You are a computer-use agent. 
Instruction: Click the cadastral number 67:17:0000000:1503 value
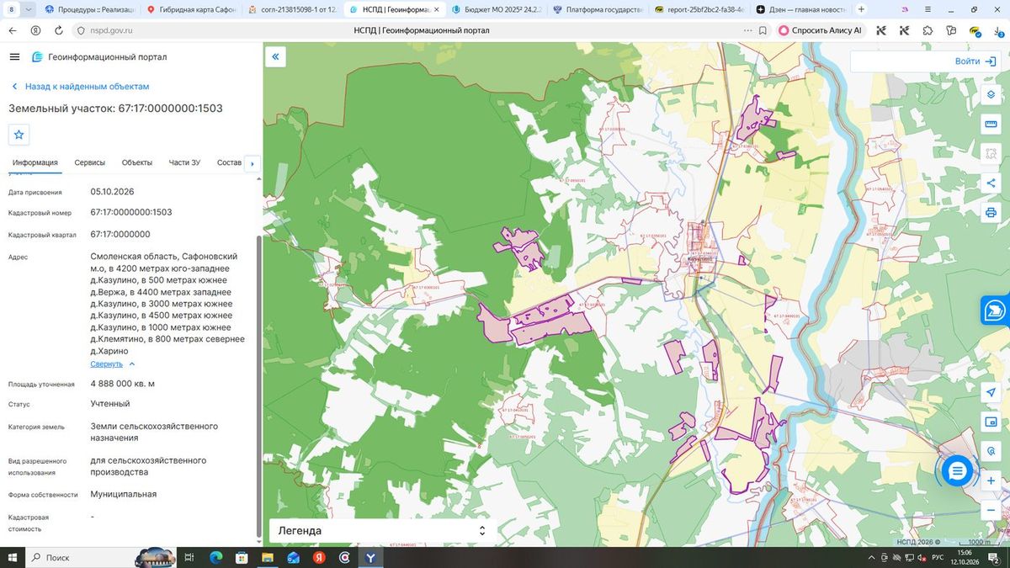pyautogui.click(x=131, y=212)
